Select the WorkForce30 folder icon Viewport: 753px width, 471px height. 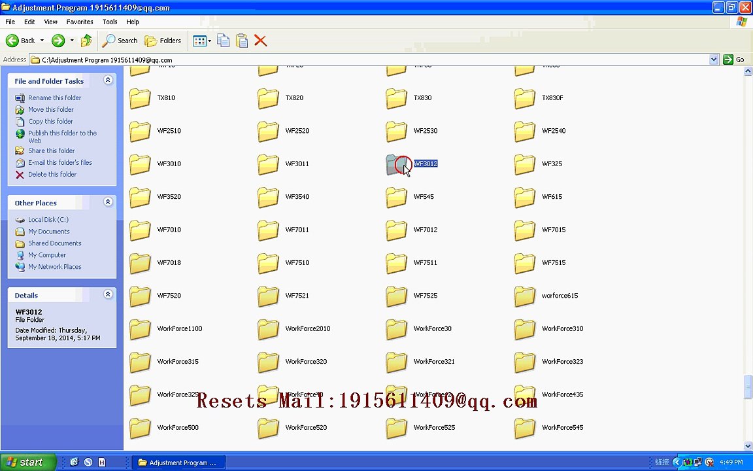(397, 329)
